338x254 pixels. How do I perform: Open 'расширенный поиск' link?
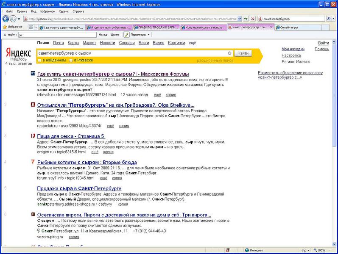(x=215, y=61)
